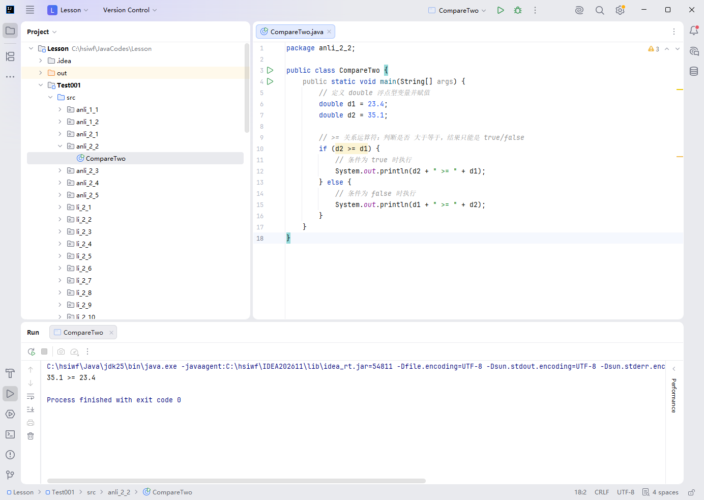Toggle scroll to end of console
The image size is (704, 500).
[x=31, y=409]
